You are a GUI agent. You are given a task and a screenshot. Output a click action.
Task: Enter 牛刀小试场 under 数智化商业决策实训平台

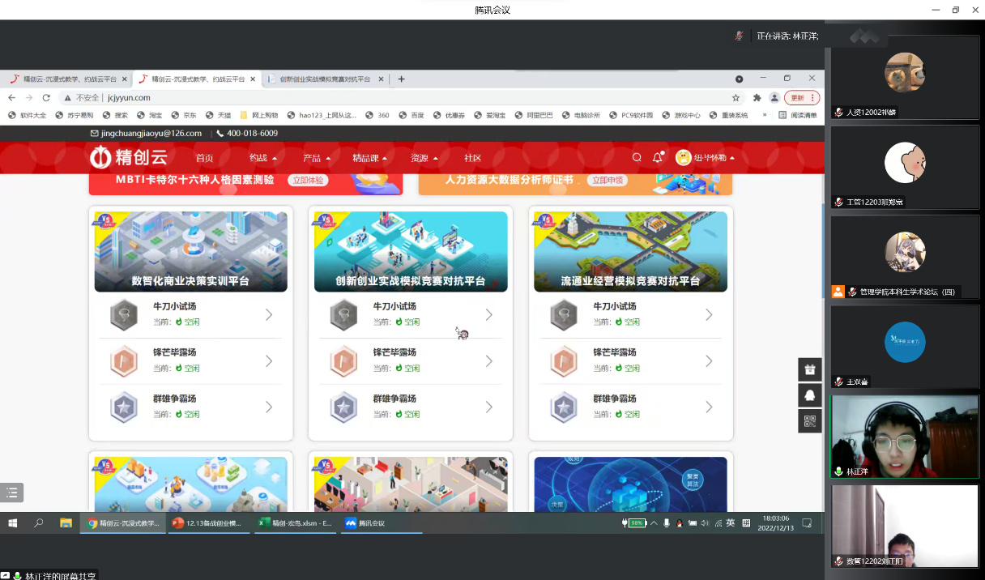191,314
